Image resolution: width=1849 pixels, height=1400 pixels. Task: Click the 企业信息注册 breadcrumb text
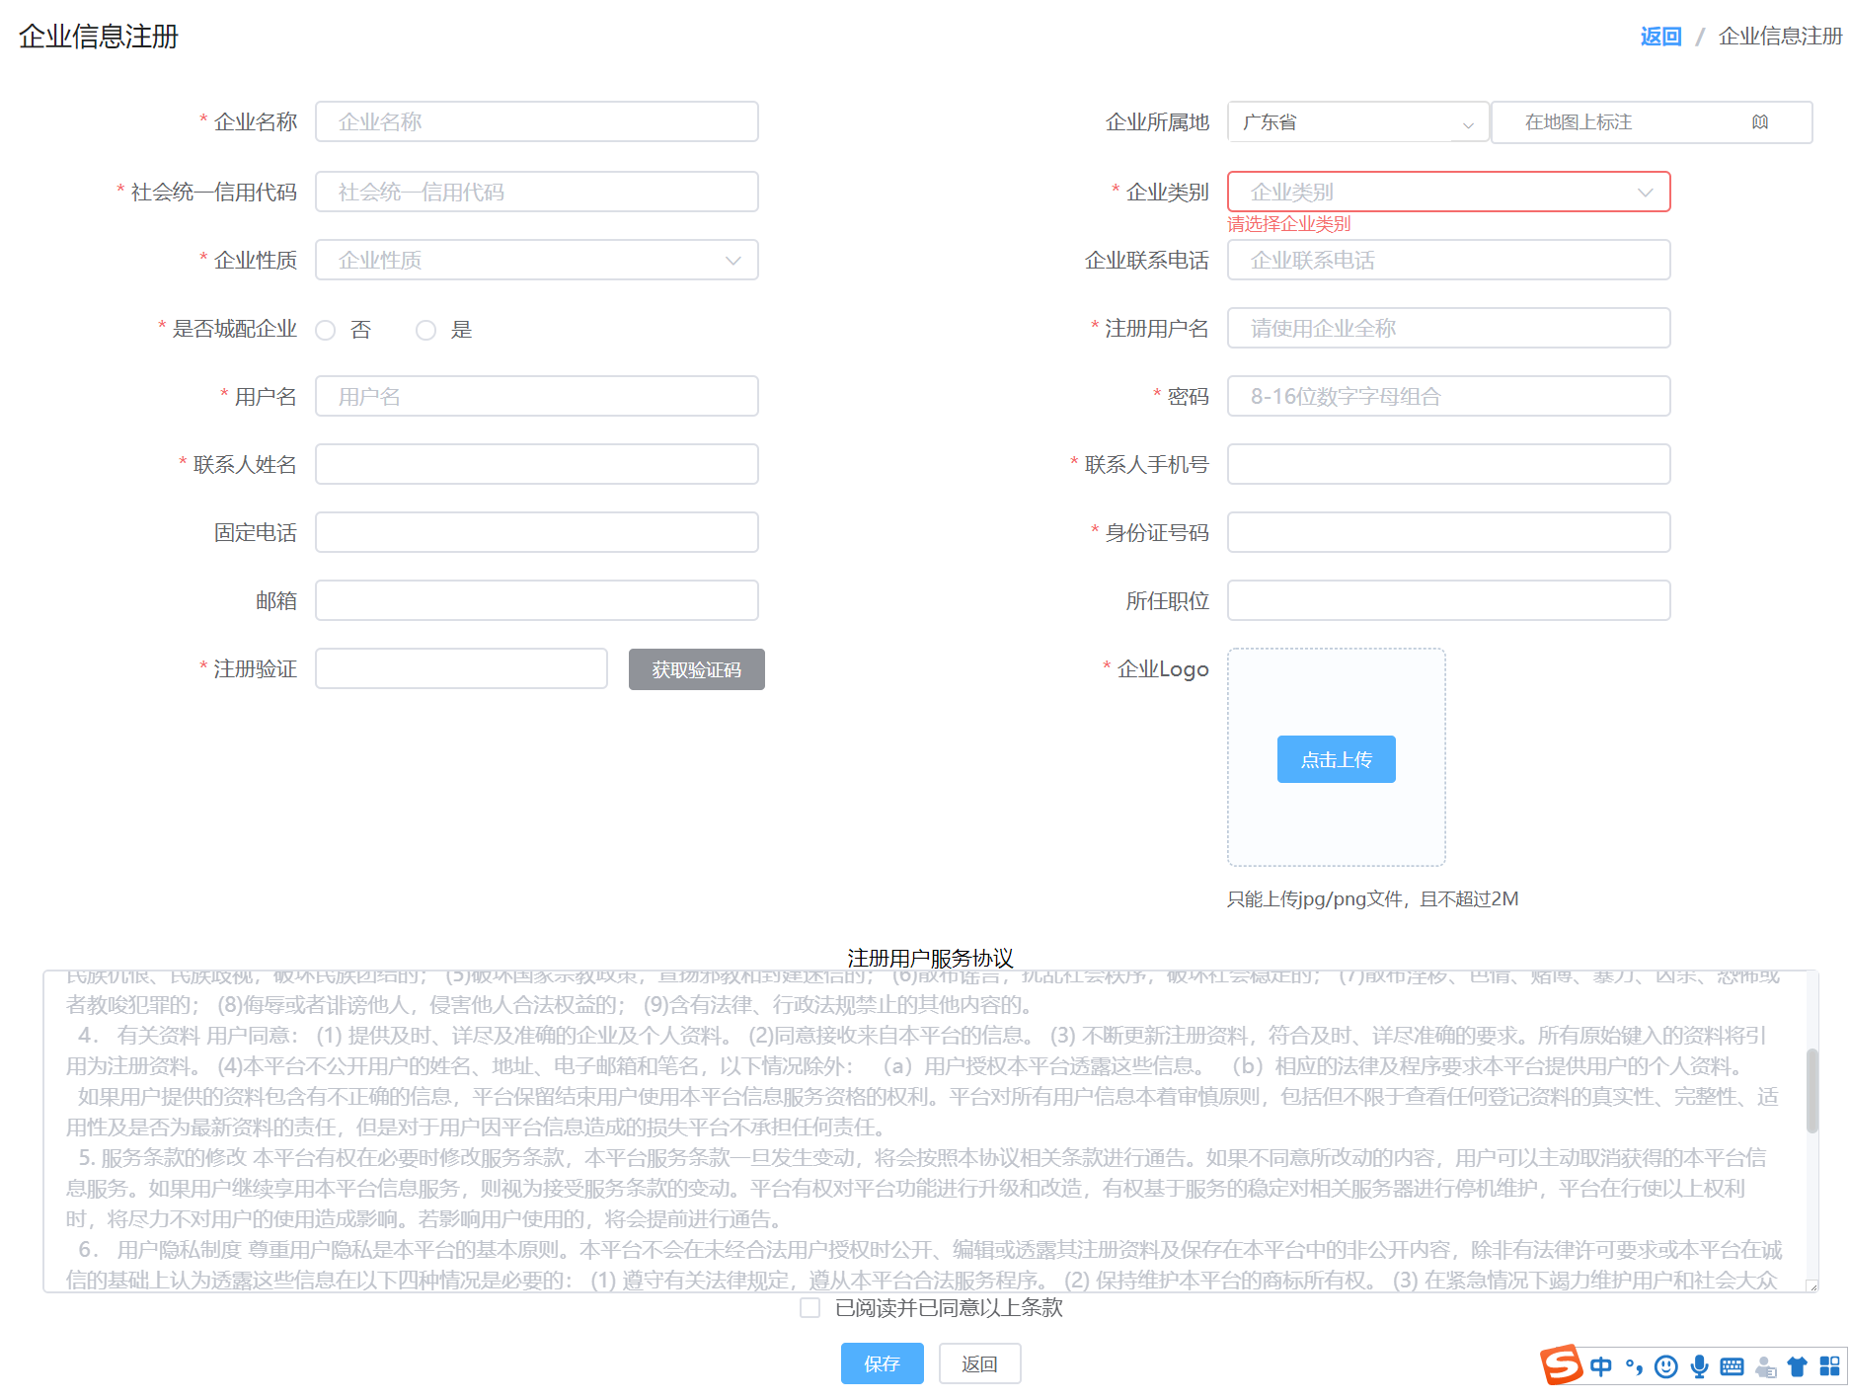1780,37
